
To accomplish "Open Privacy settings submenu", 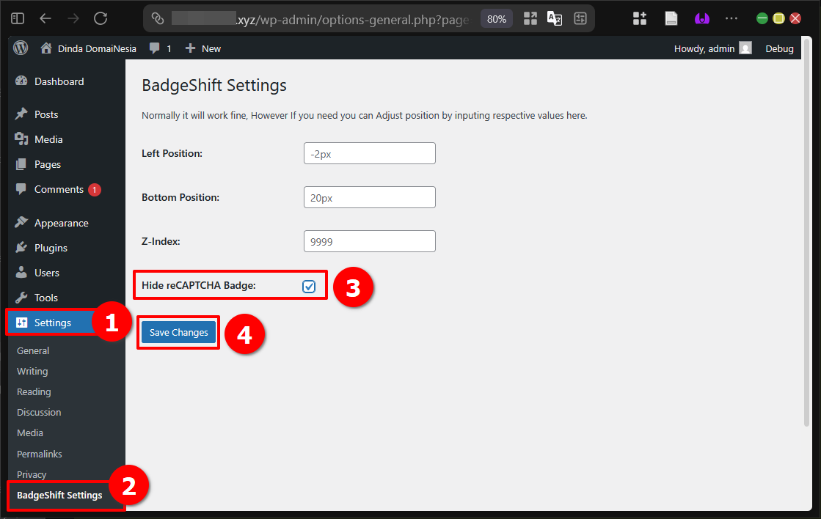I will click(x=32, y=474).
